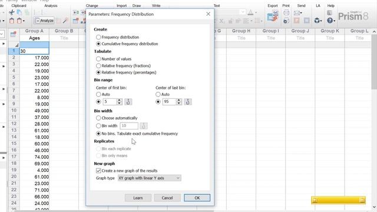
Task: Click the Print icon
Action: click(x=286, y=12)
